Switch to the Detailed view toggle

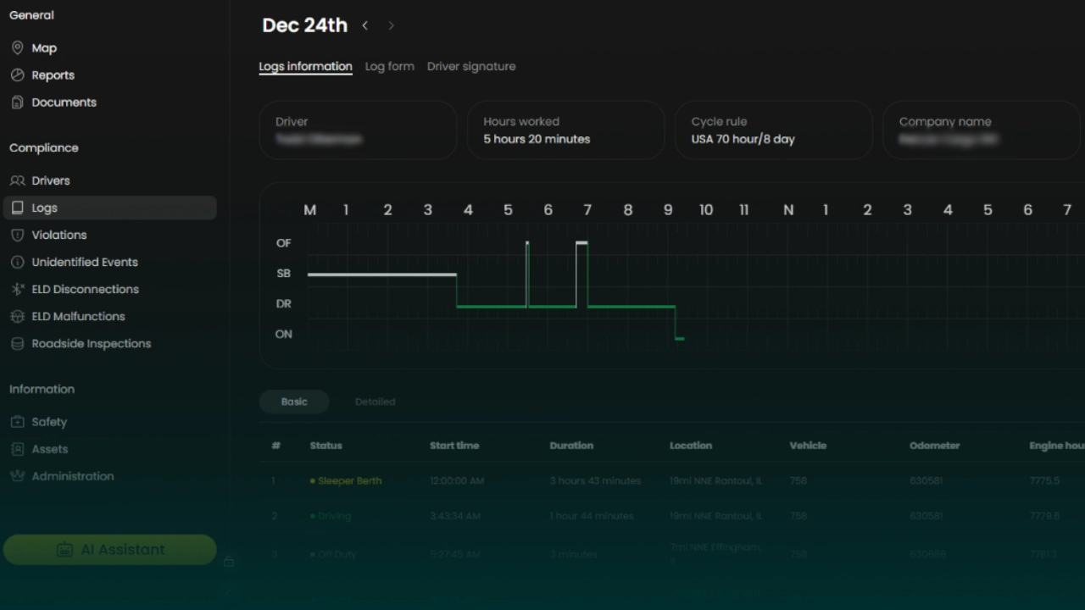376,402
